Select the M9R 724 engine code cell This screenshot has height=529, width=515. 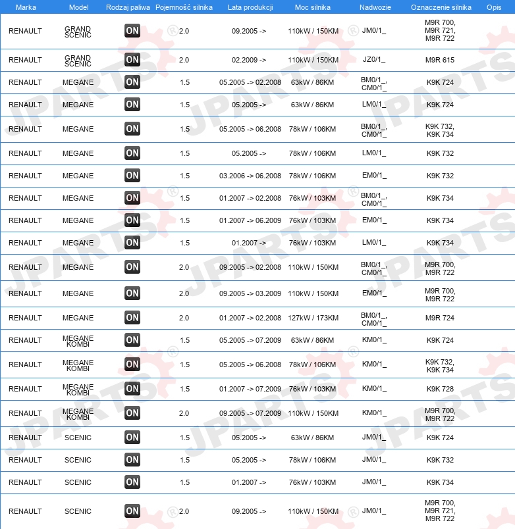click(440, 318)
